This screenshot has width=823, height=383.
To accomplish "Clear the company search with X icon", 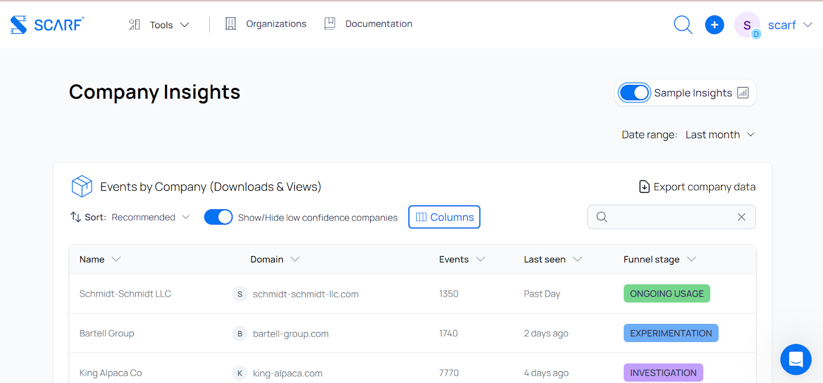I will (741, 217).
